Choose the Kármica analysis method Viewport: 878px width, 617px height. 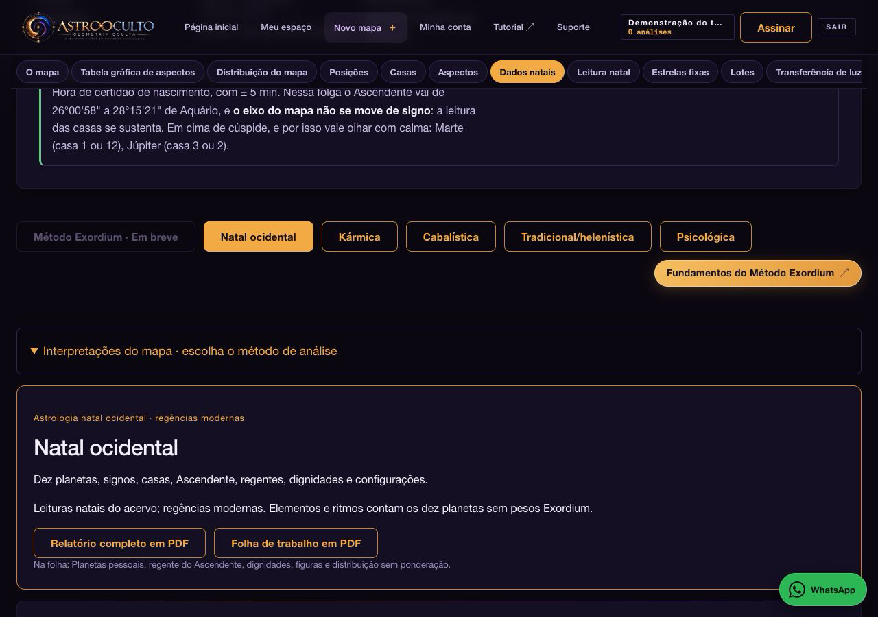359,237
